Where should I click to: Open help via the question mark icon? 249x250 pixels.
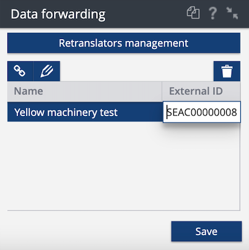(212, 13)
